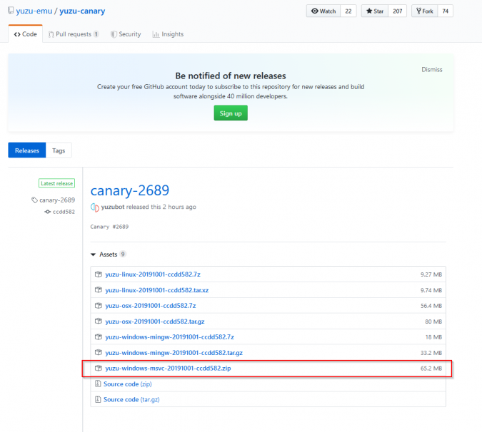Click the repository book icon beside yuzu-emu
482x432 pixels.
click(11, 11)
